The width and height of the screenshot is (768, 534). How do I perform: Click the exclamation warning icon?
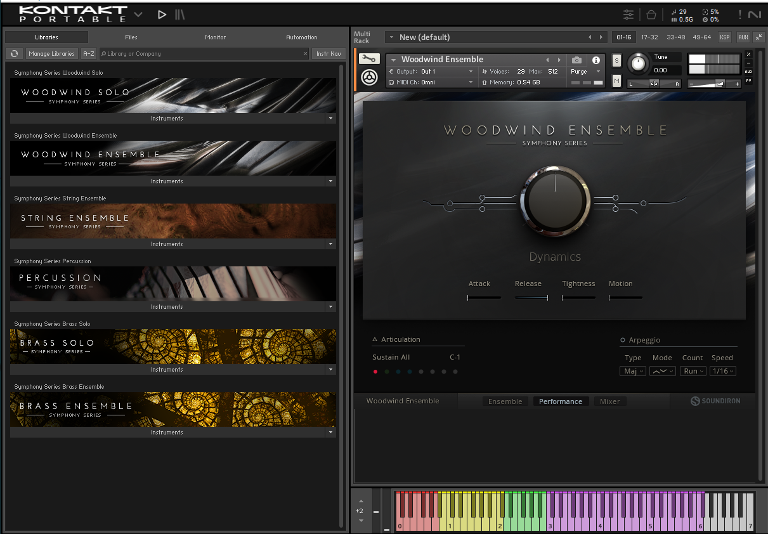(x=739, y=15)
